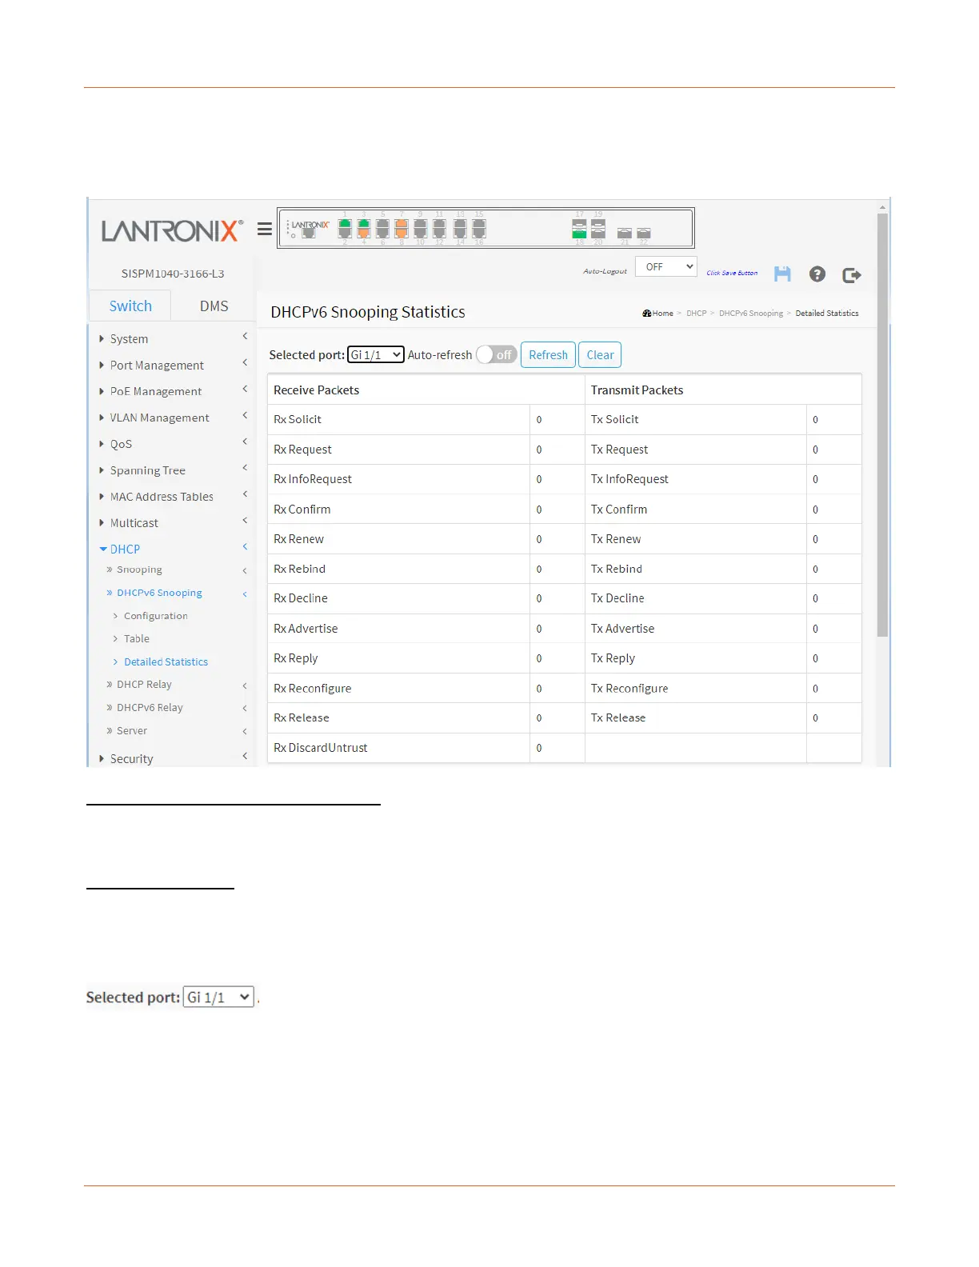Viewport: 979px width, 1267px height.
Task: Click the hamburger menu toggle icon
Action: point(265,230)
